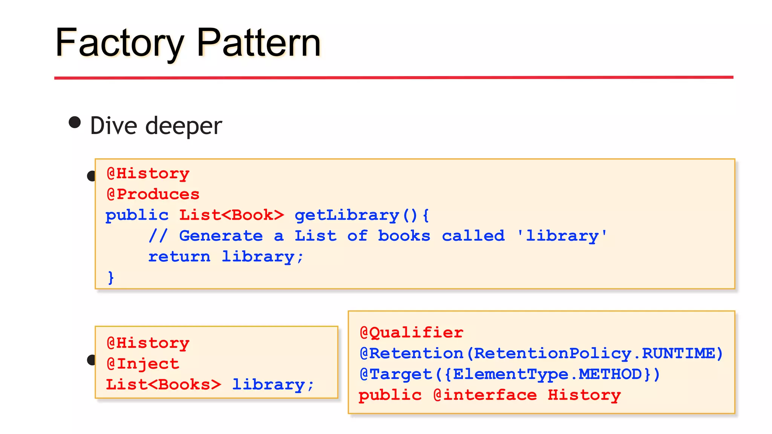Viewport: 772px width, 434px height.
Task: Click the @History annotation in top code box
Action: (x=148, y=174)
